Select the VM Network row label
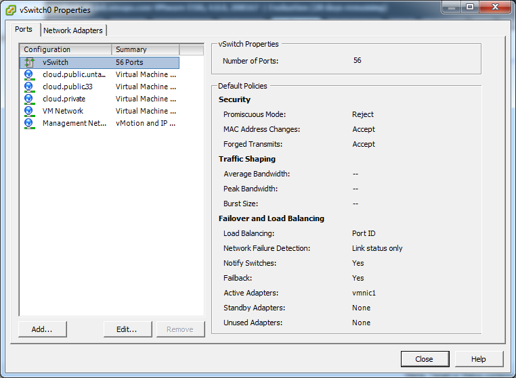 (x=63, y=111)
